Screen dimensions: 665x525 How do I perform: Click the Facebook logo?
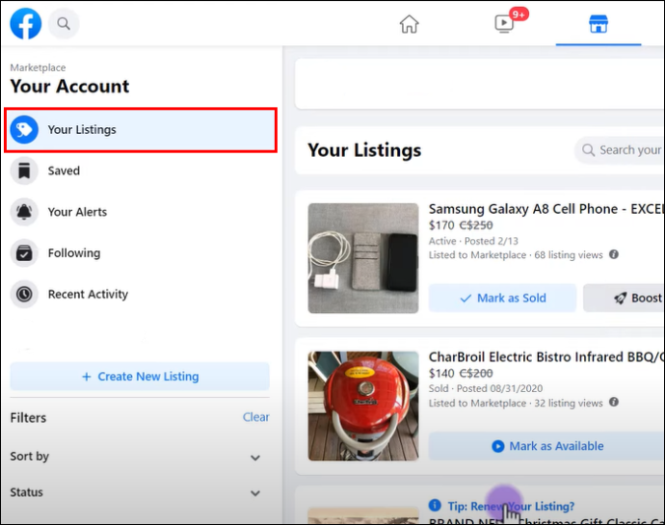(25, 23)
